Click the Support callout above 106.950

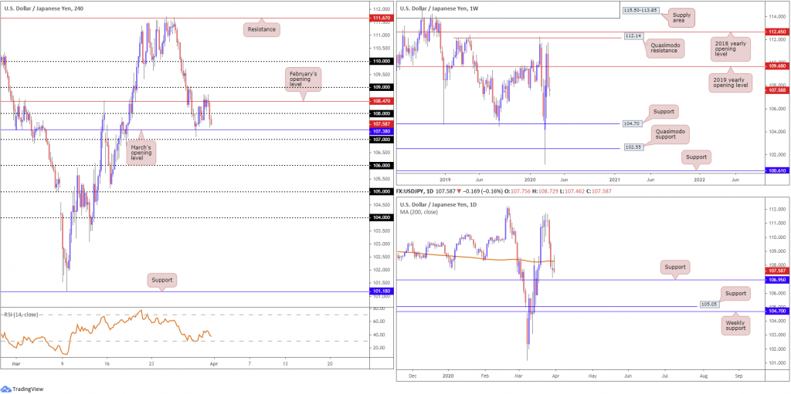point(674,268)
